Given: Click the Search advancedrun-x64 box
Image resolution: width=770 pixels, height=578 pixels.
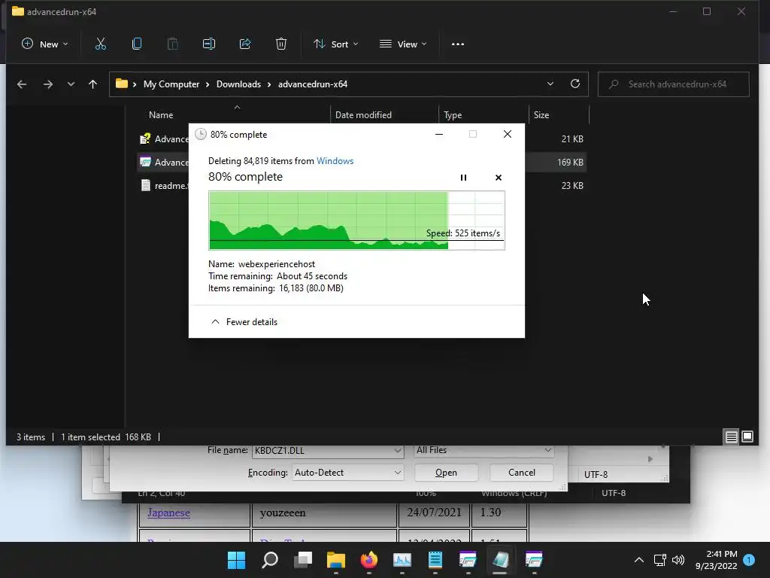Looking at the screenshot, I should point(673,84).
